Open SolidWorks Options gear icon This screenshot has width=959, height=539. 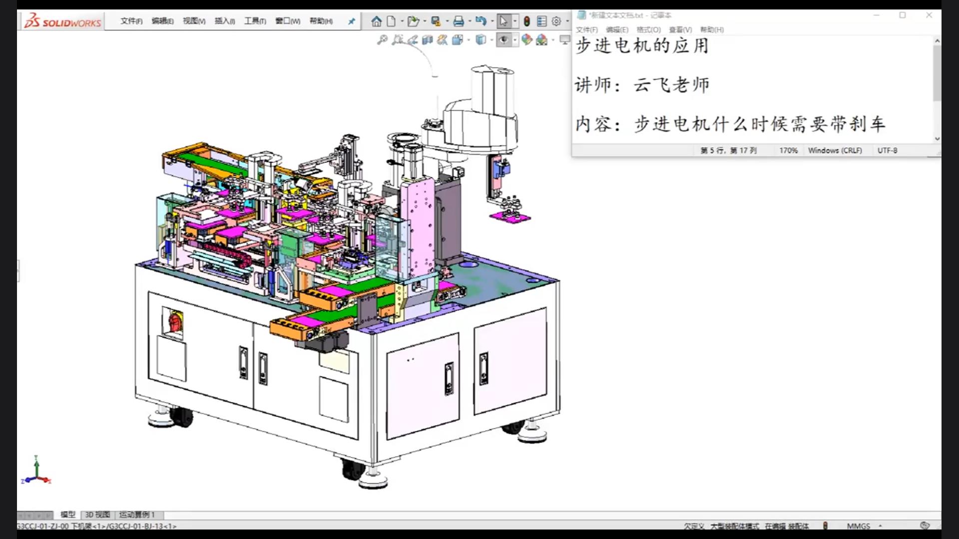coord(556,21)
